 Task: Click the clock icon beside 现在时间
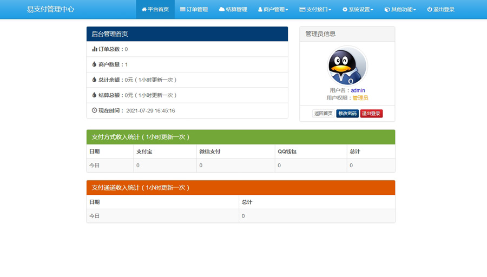coord(95,110)
